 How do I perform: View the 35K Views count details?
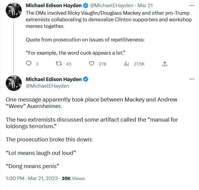coord(73,179)
